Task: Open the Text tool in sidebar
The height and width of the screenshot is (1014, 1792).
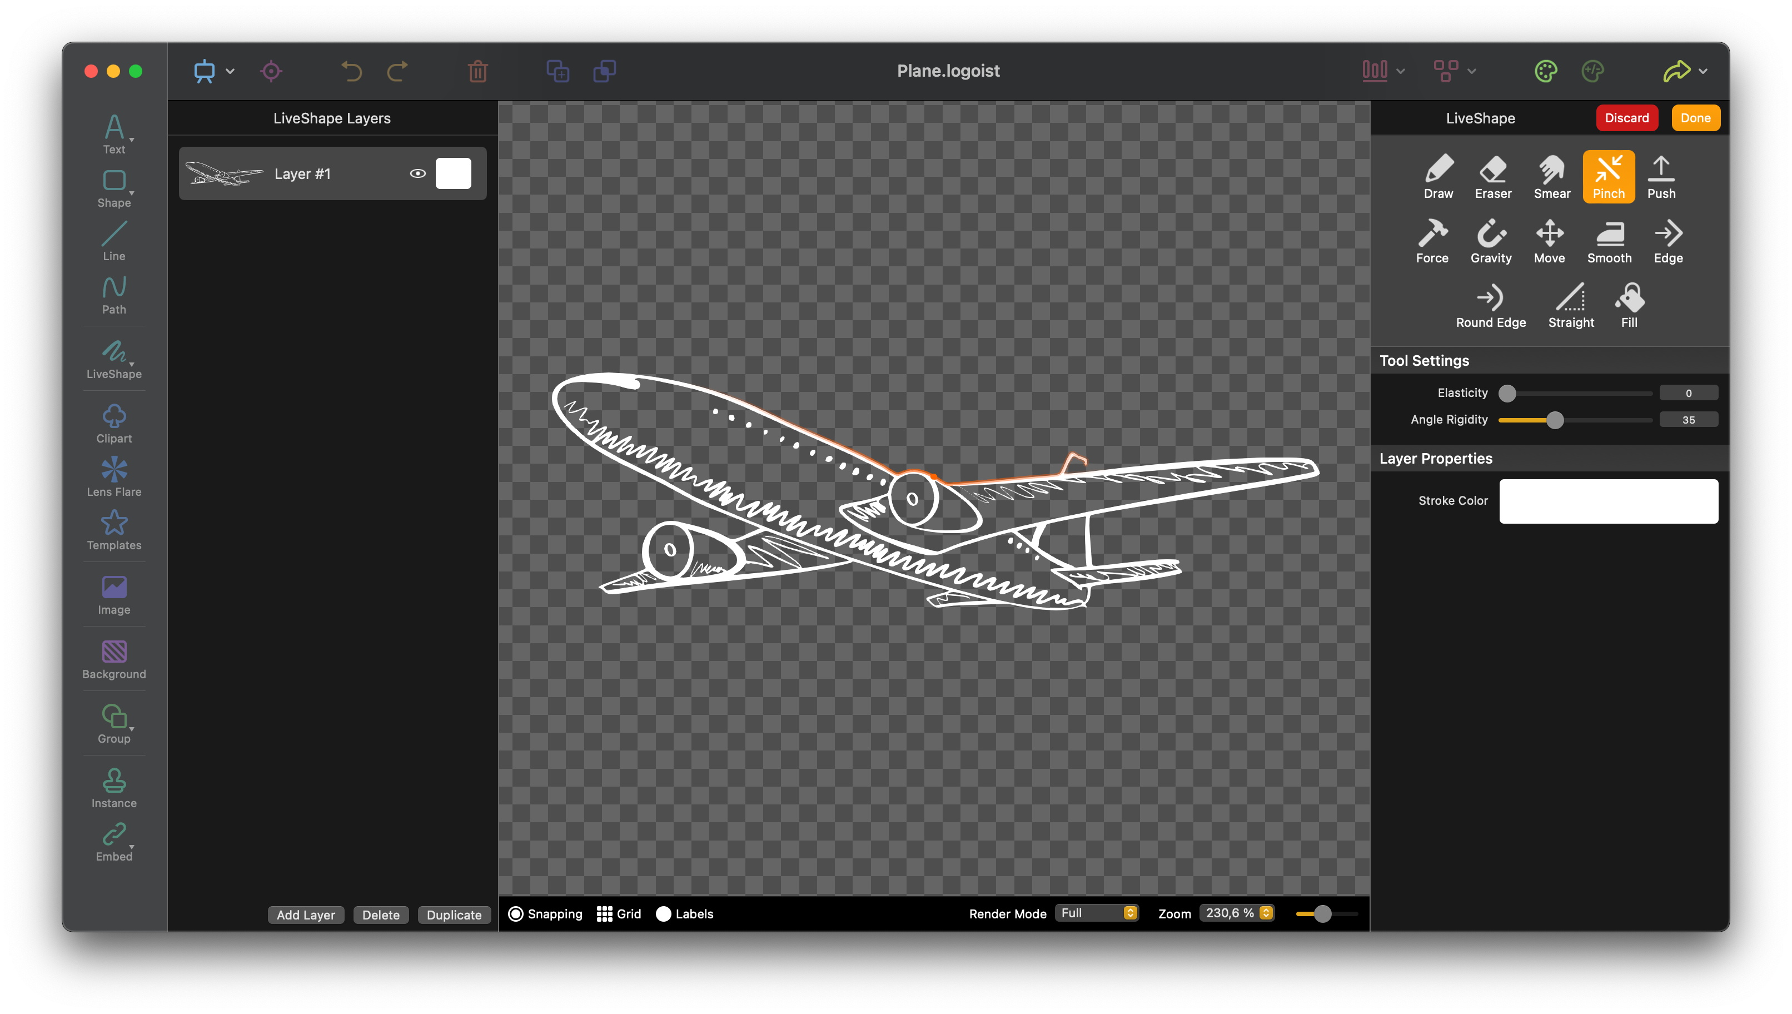Action: coord(114,135)
